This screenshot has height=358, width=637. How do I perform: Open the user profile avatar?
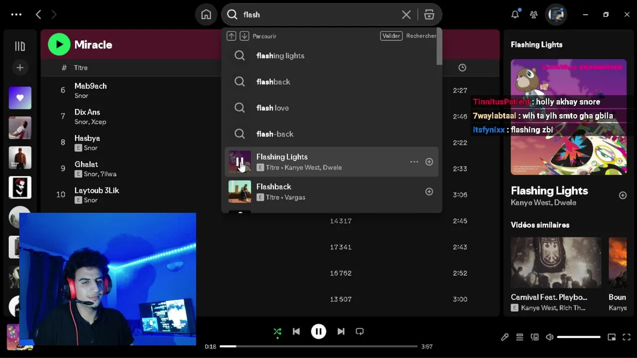coord(556,14)
